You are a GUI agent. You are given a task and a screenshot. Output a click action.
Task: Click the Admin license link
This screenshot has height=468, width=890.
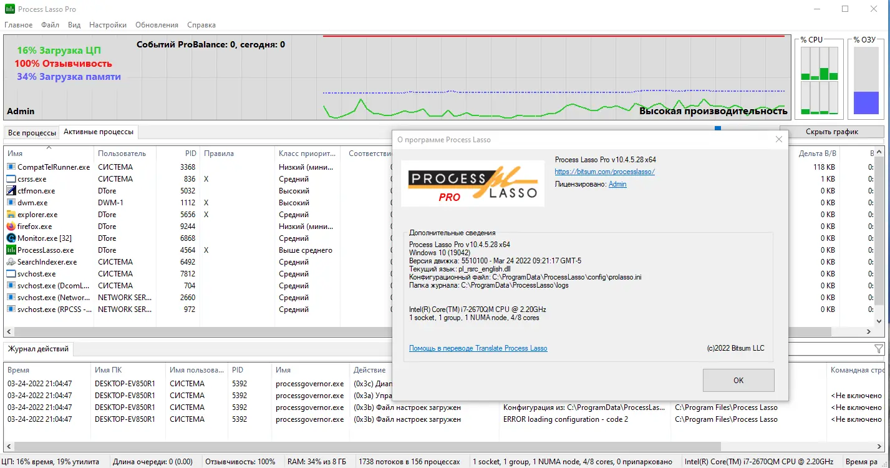pos(617,184)
